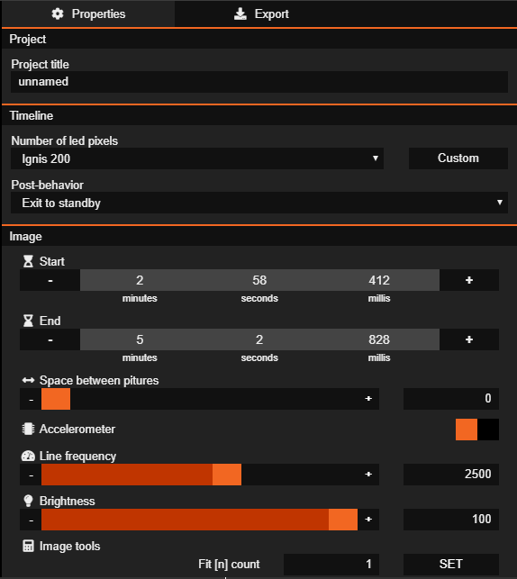Select the Start seconds value 58
The image size is (517, 579).
(x=259, y=280)
